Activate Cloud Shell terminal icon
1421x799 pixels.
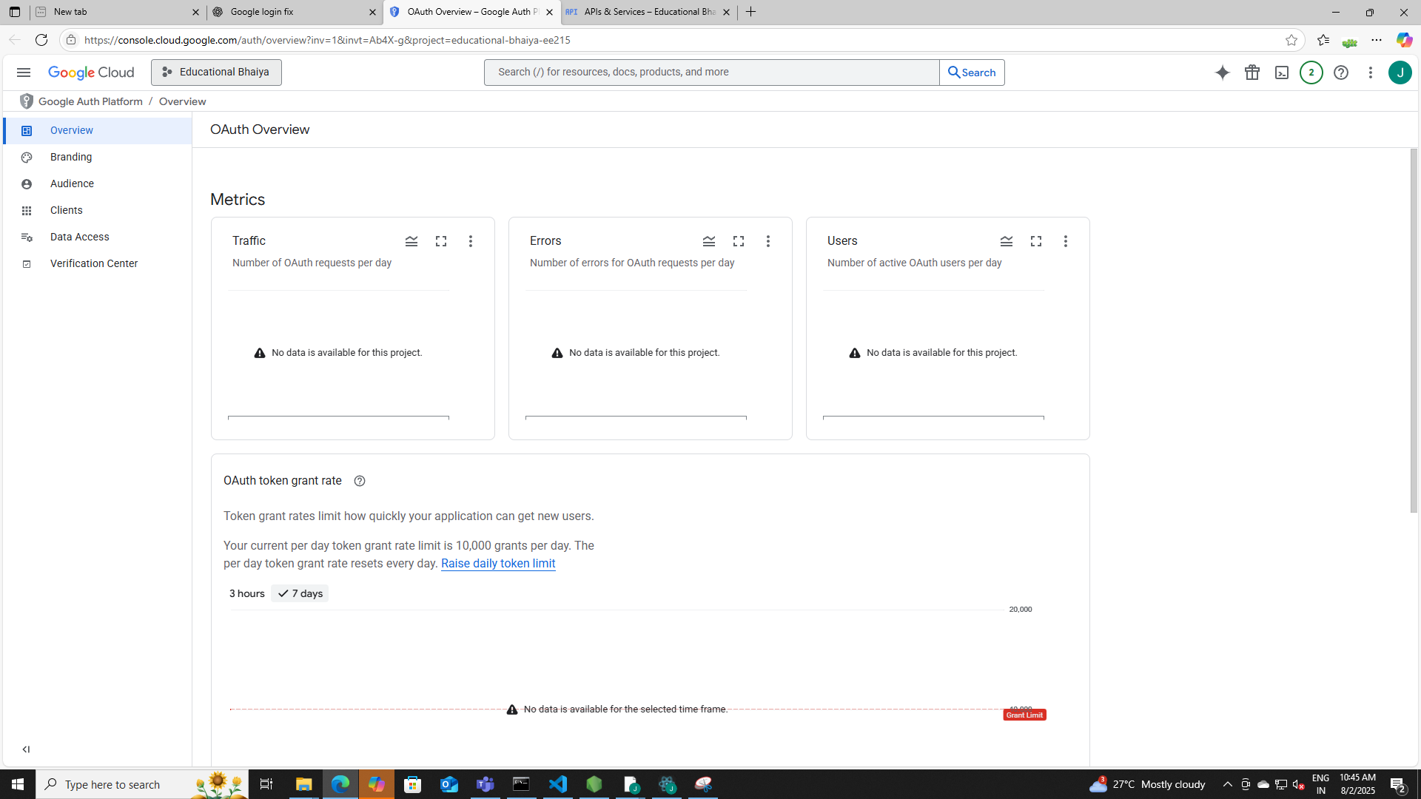pyautogui.click(x=1281, y=73)
